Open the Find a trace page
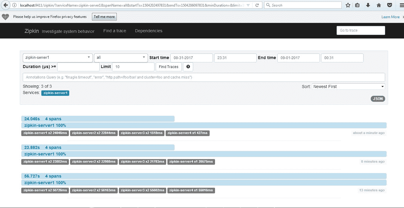Viewport: 404px width, 208px height. (115, 31)
